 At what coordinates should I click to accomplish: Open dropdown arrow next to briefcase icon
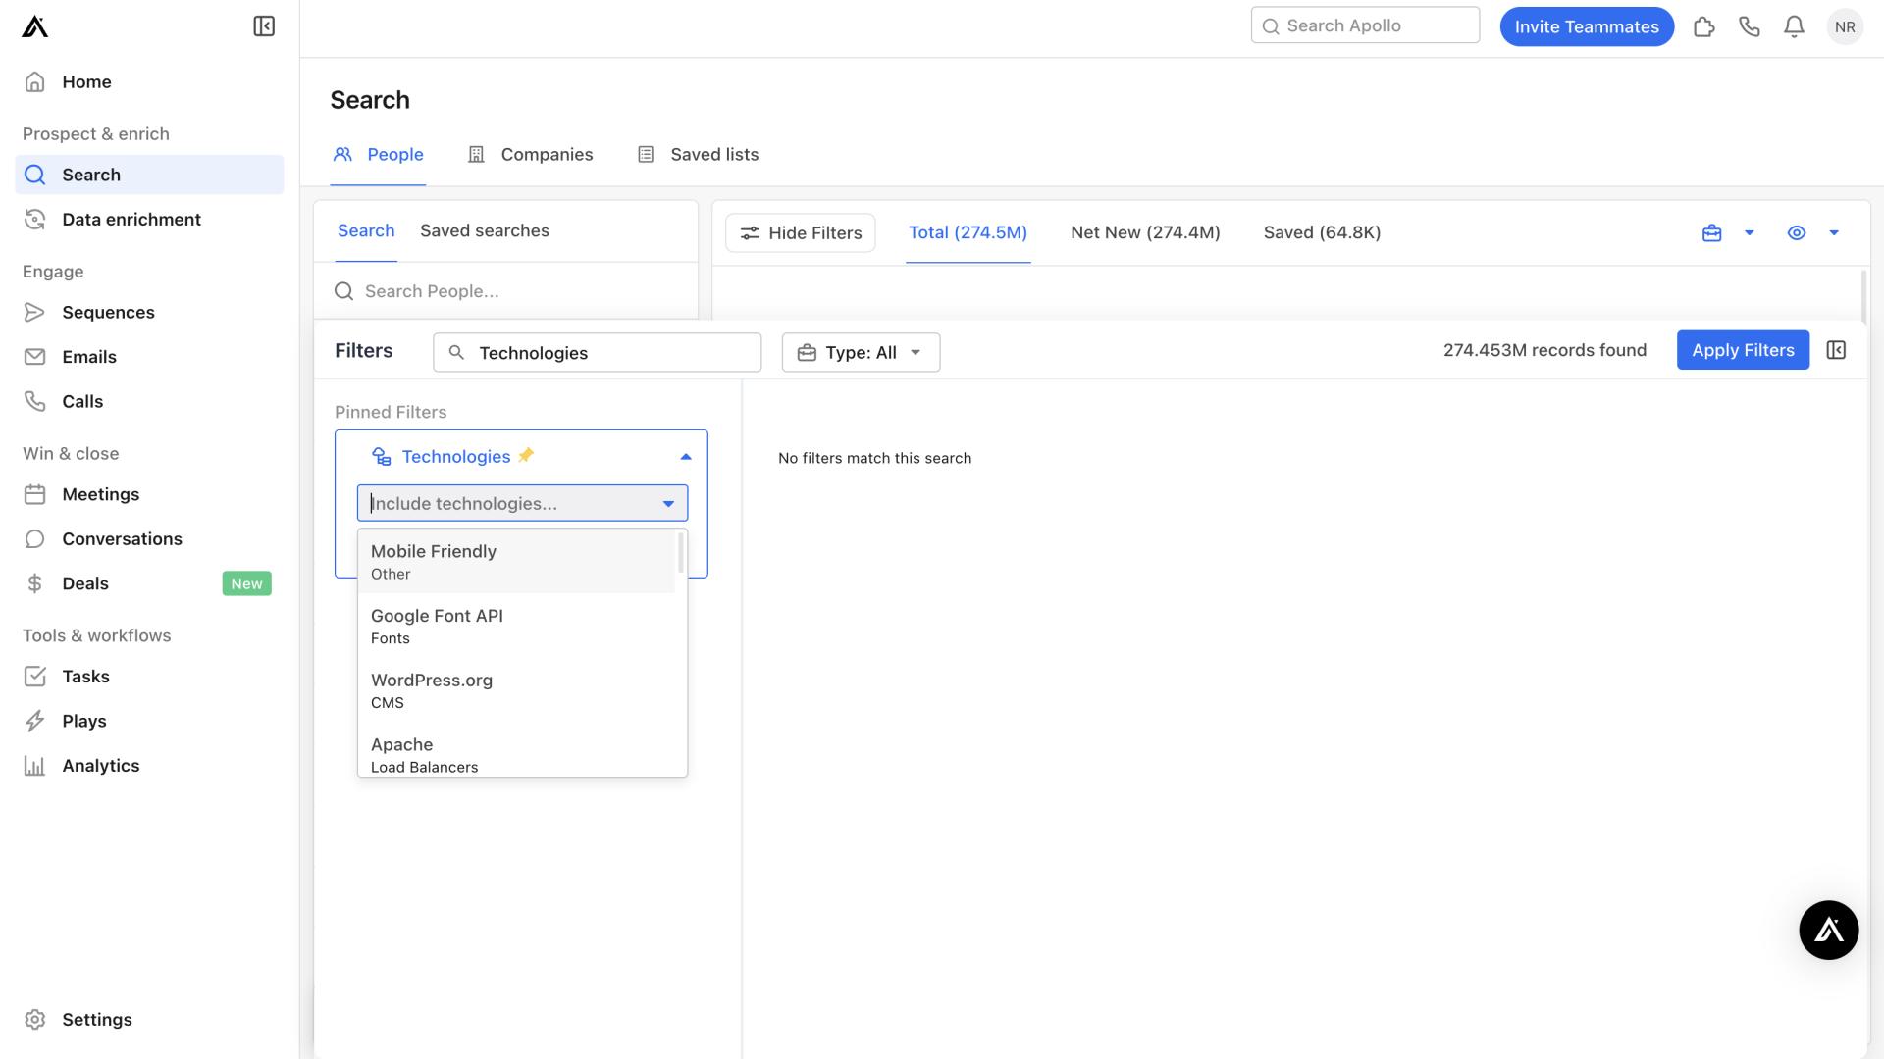pyautogui.click(x=1749, y=233)
